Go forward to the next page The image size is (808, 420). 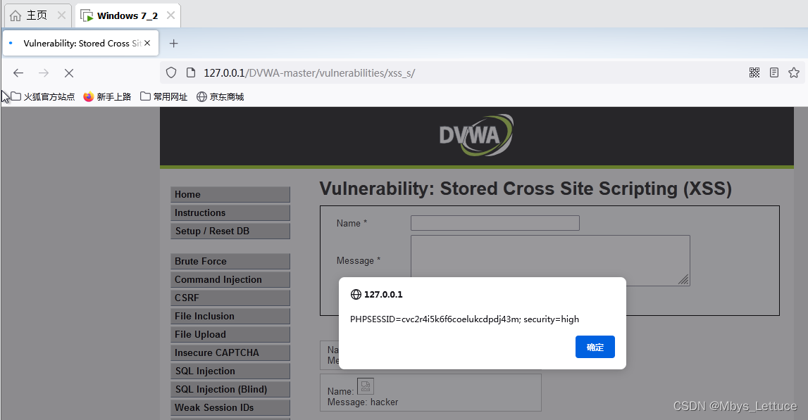[x=44, y=73]
